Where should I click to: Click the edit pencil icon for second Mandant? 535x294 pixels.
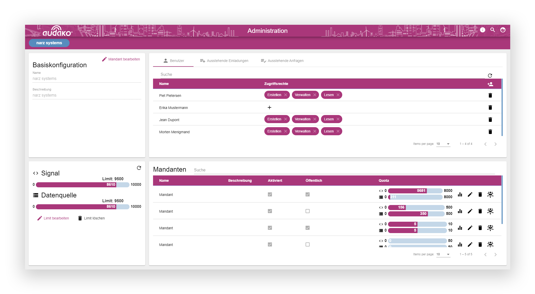click(x=470, y=211)
